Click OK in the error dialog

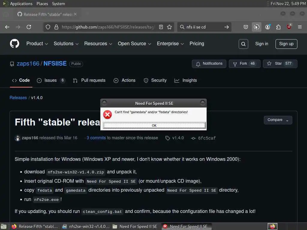pos(154,125)
